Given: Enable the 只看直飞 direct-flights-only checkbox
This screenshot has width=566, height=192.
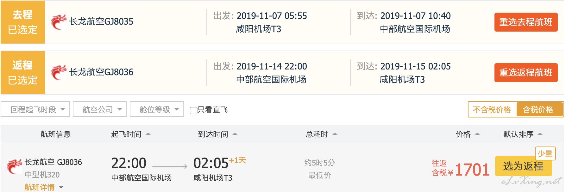Looking at the screenshot, I should pos(193,110).
